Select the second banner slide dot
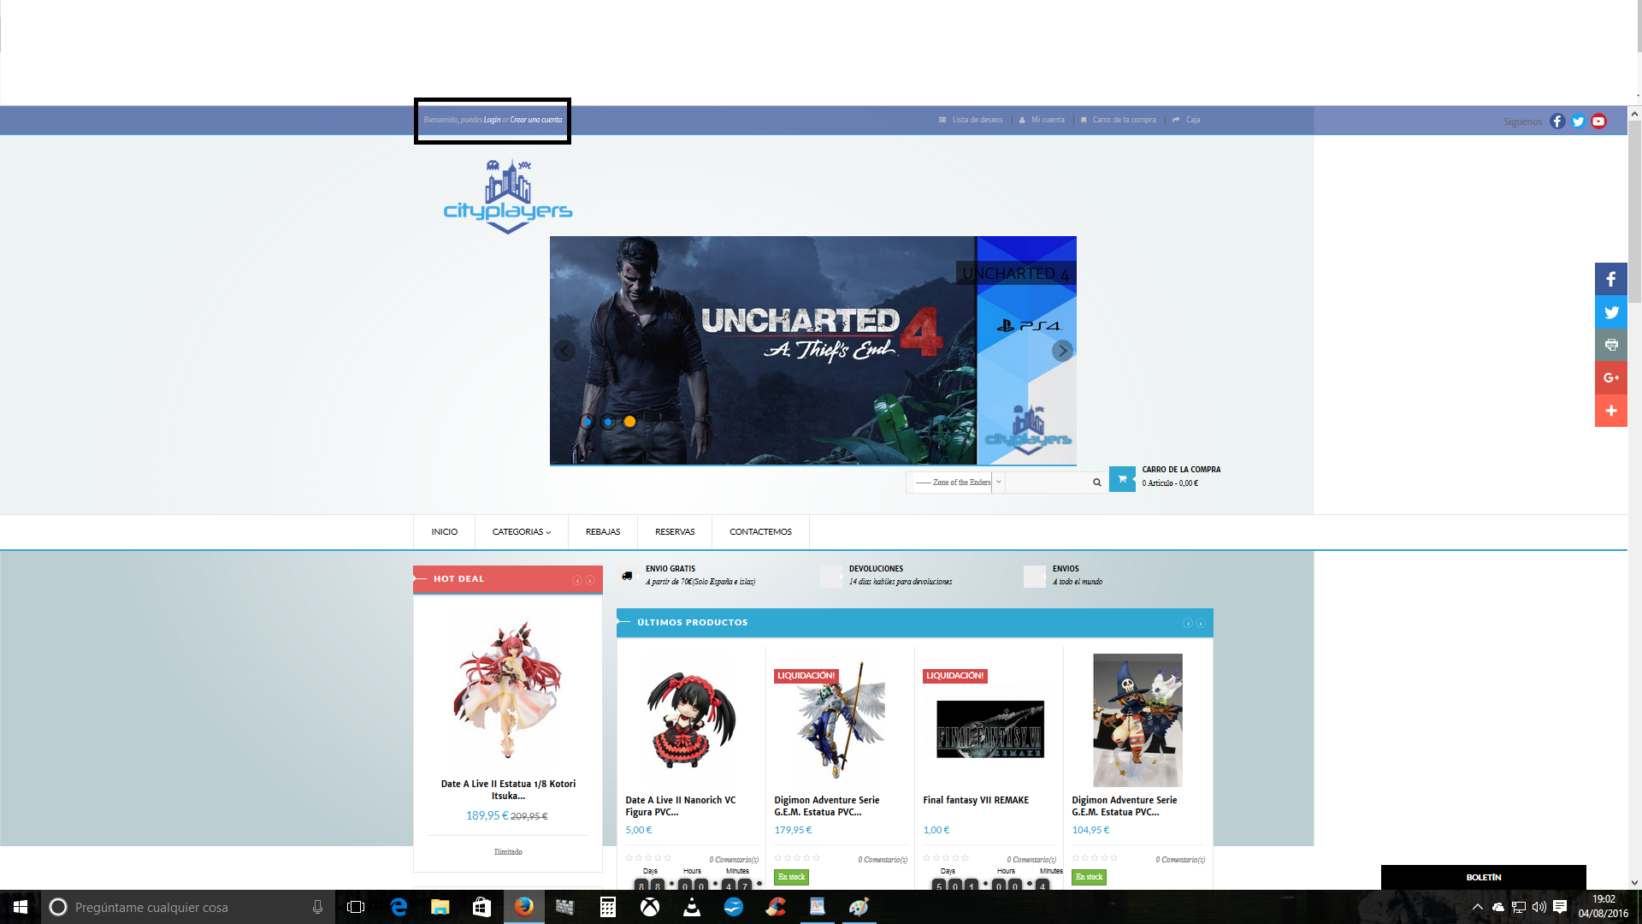Image resolution: width=1642 pixels, height=924 pixels. [608, 422]
